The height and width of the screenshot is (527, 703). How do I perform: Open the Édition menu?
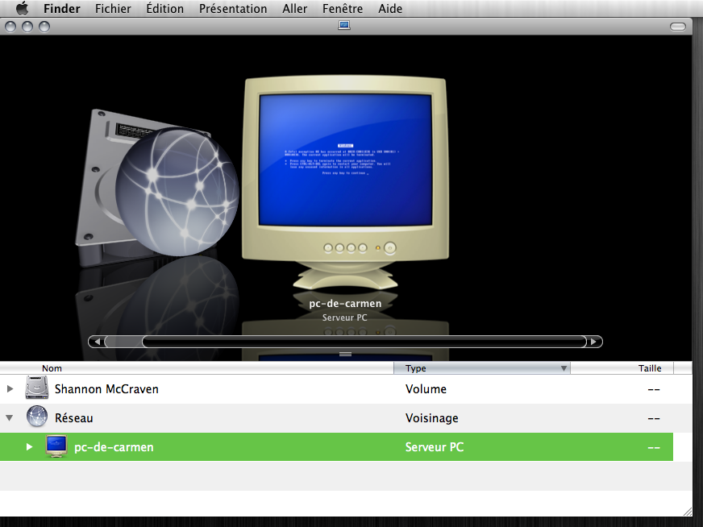point(165,9)
